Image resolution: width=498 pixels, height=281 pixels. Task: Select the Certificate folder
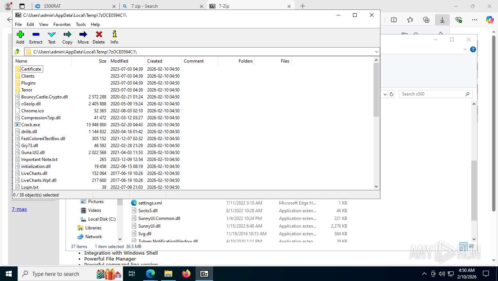tap(31, 69)
